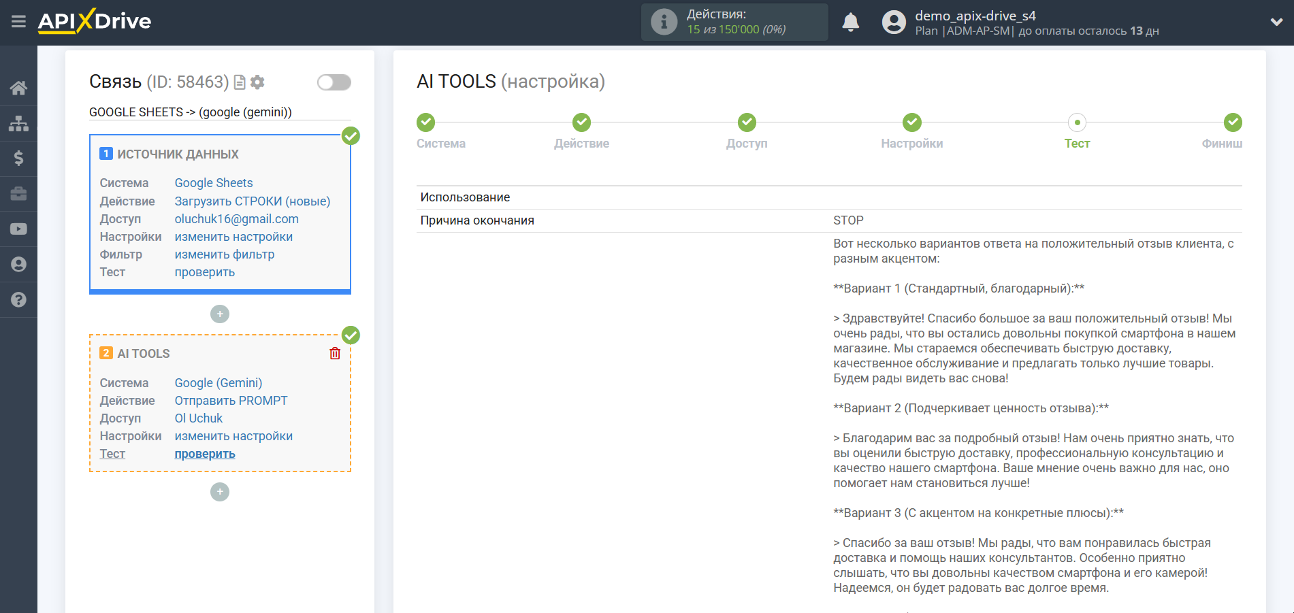Click the home icon in sidebar
This screenshot has height=613, width=1294.
tap(18, 88)
